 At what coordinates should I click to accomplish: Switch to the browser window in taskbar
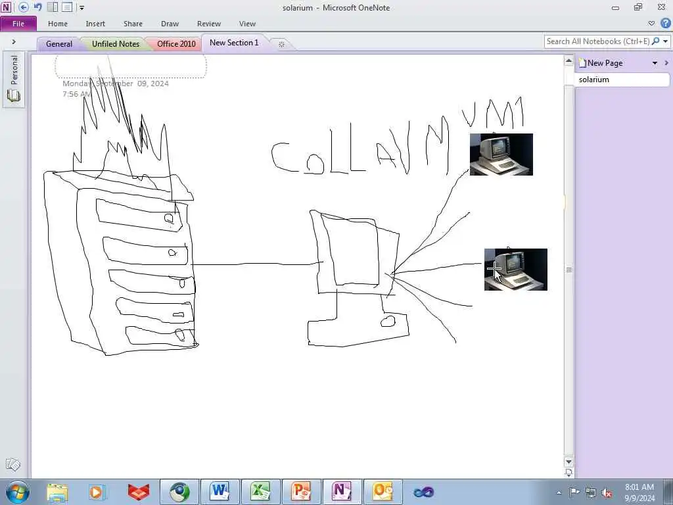point(179,492)
